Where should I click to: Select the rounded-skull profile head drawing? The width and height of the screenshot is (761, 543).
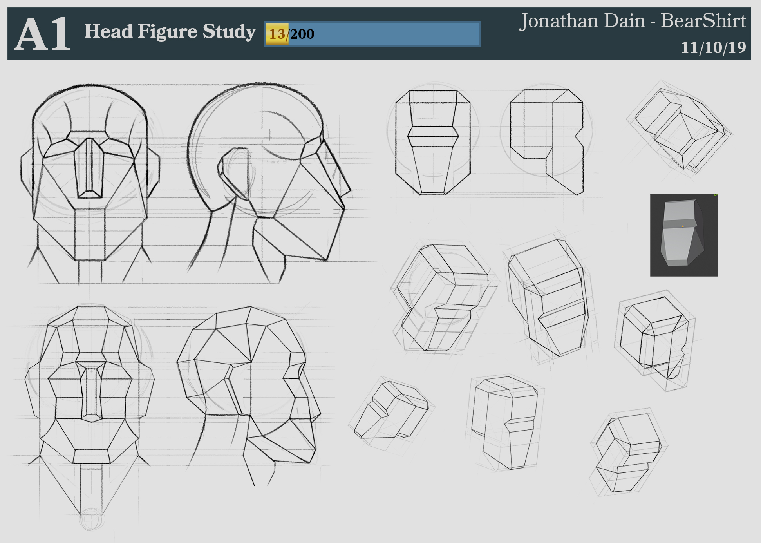click(270, 176)
